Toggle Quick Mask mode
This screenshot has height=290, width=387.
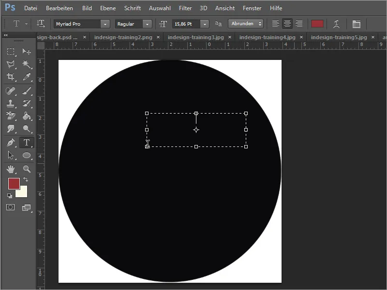pyautogui.click(x=10, y=207)
